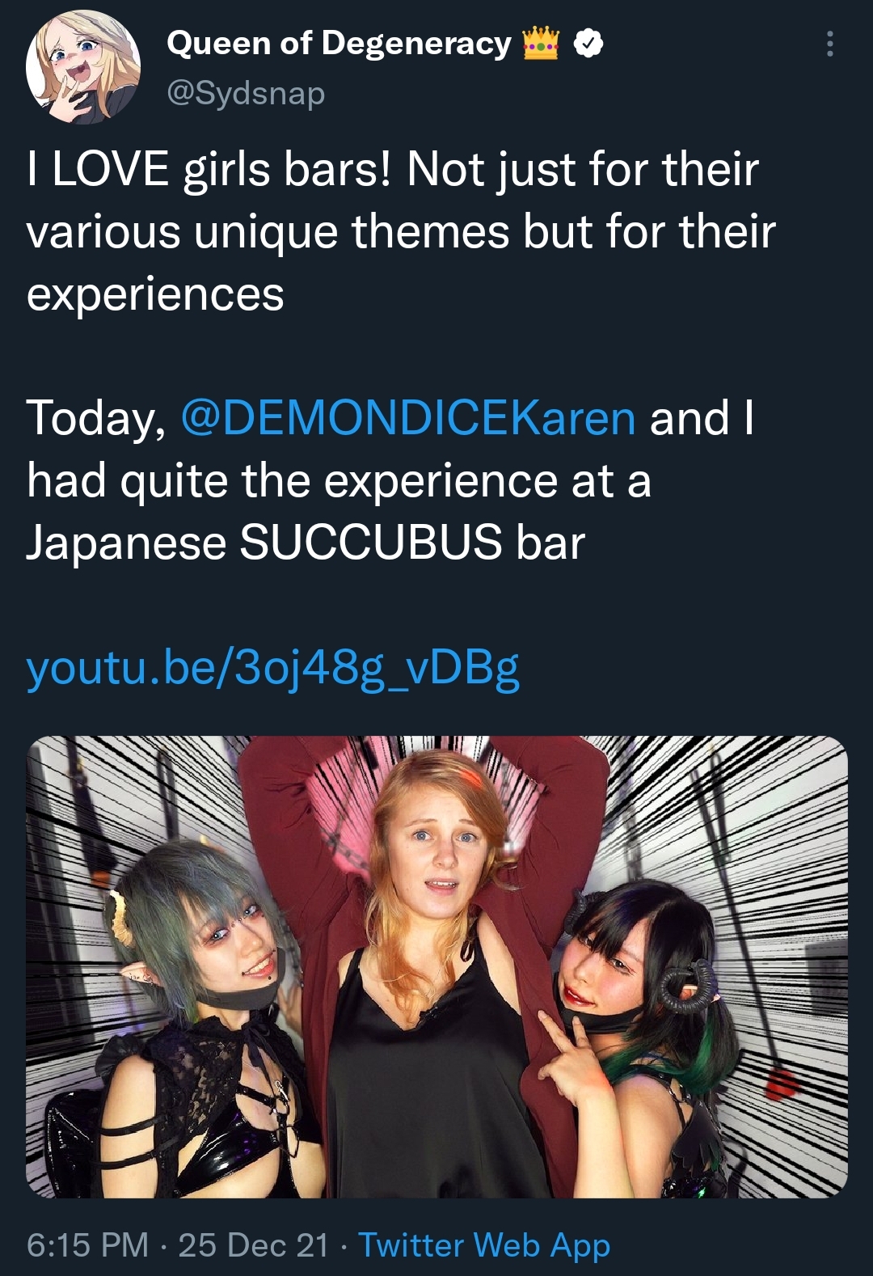The height and width of the screenshot is (1276, 873).
Task: Click the word "experiences" in the tweet
Action: coord(155,294)
